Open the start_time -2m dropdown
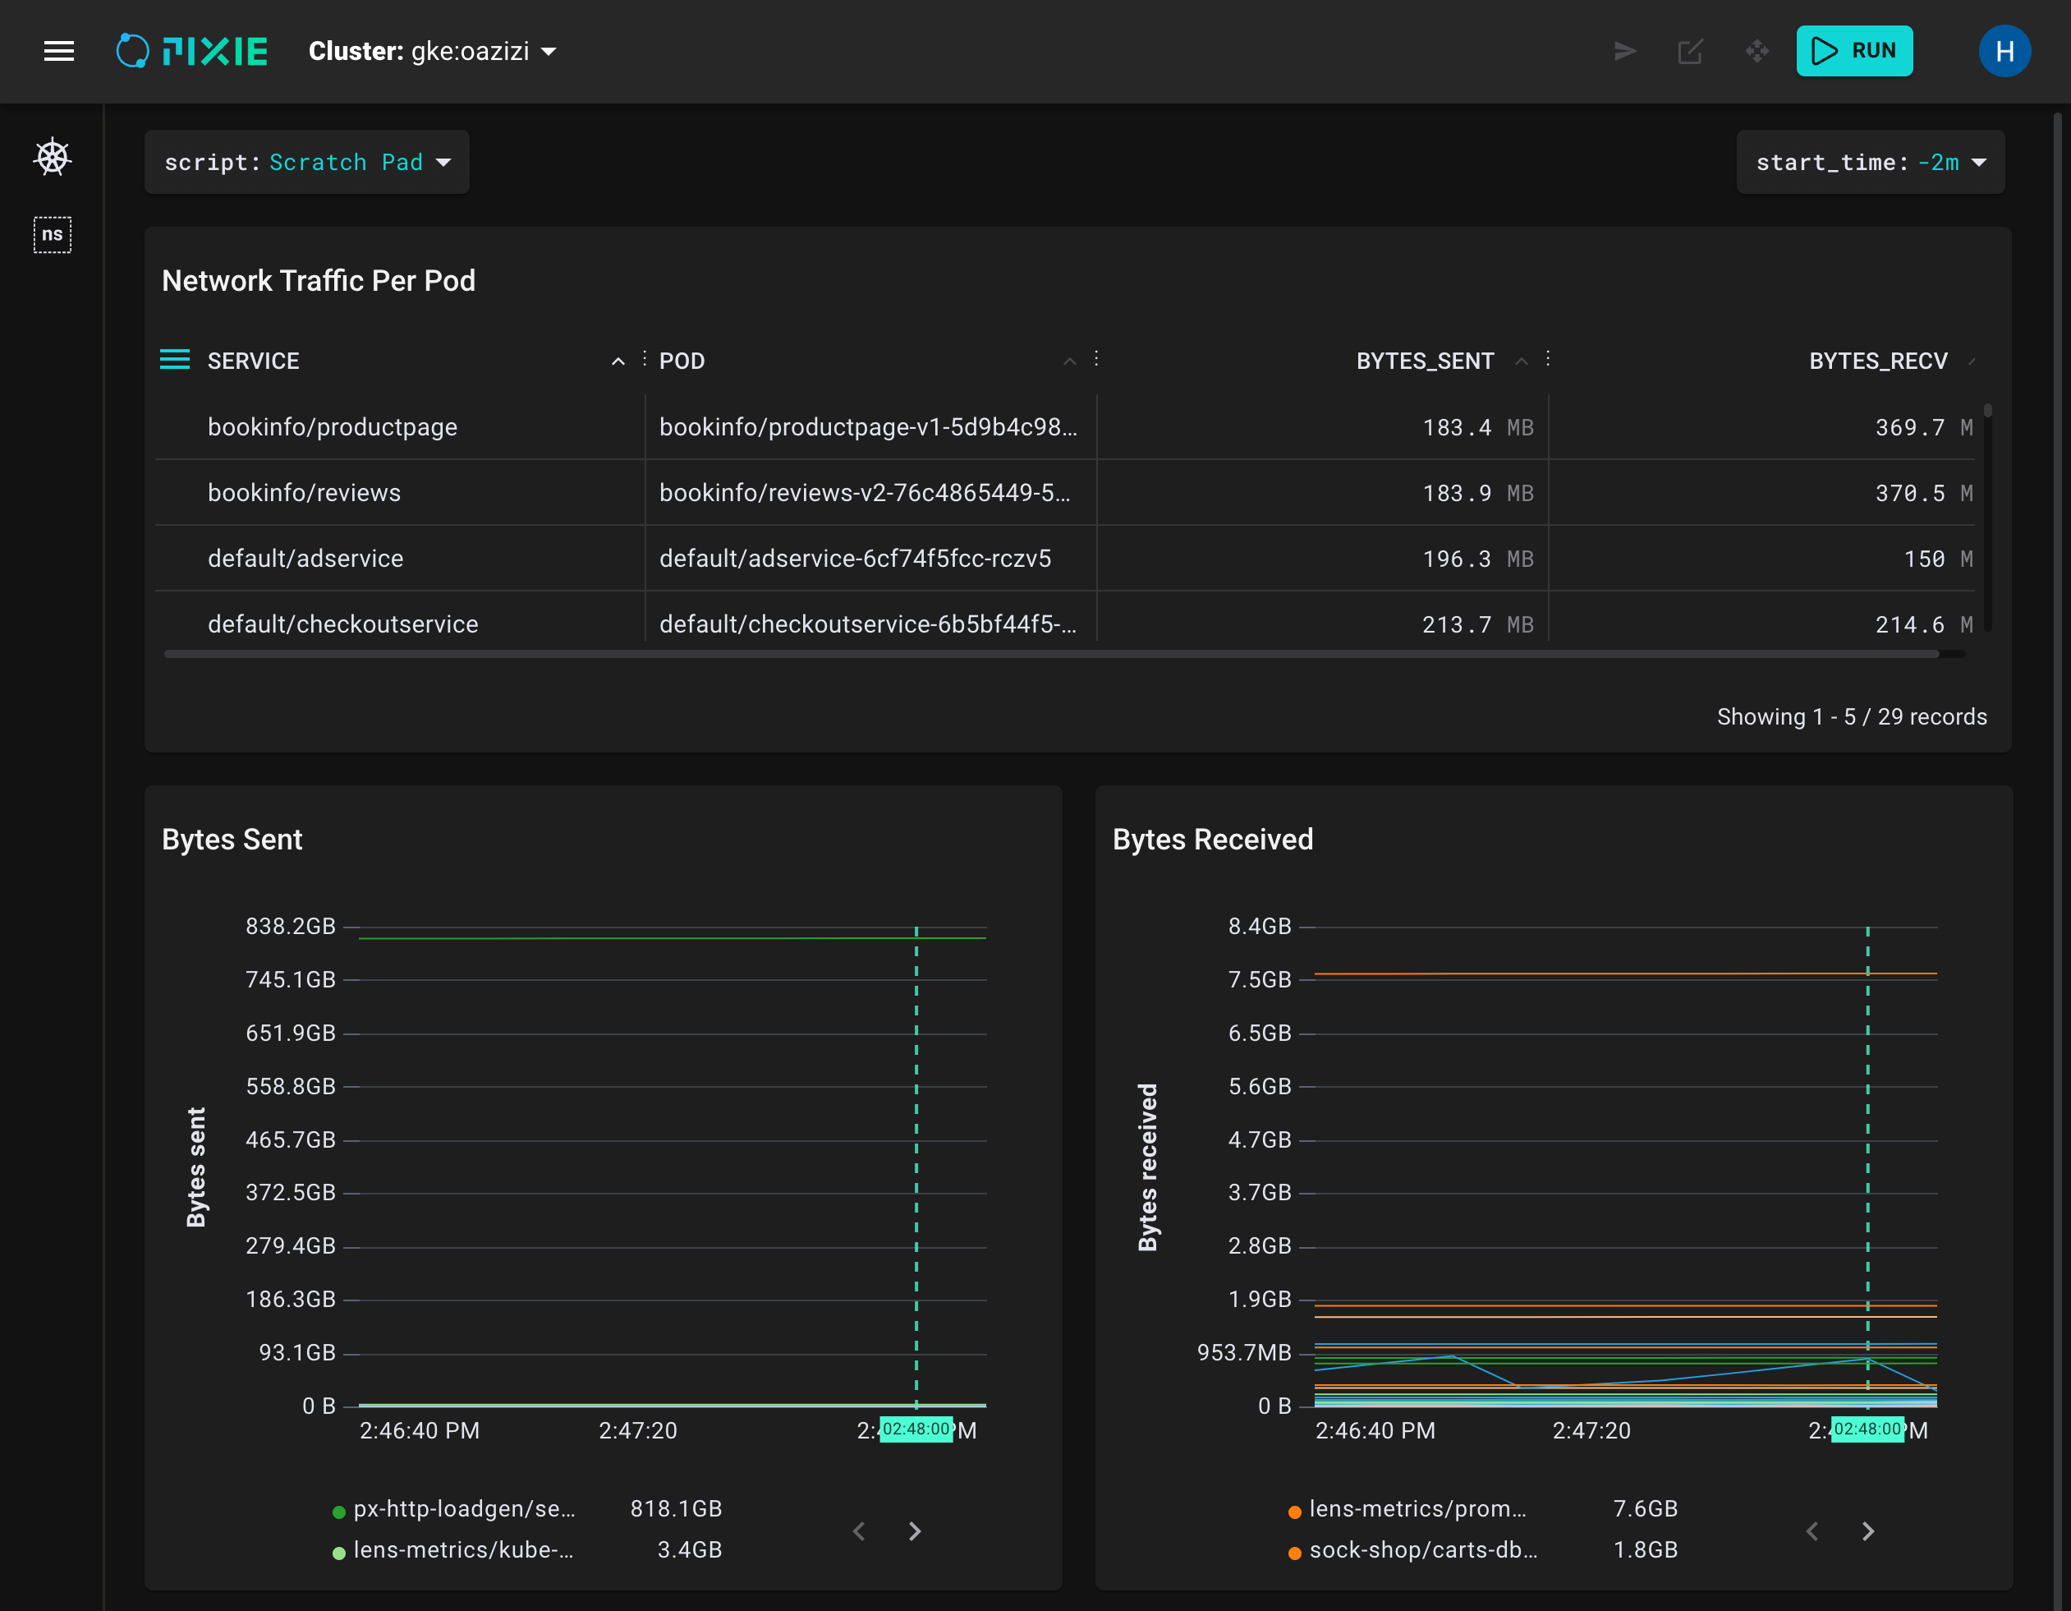2071x1611 pixels. tap(1869, 162)
